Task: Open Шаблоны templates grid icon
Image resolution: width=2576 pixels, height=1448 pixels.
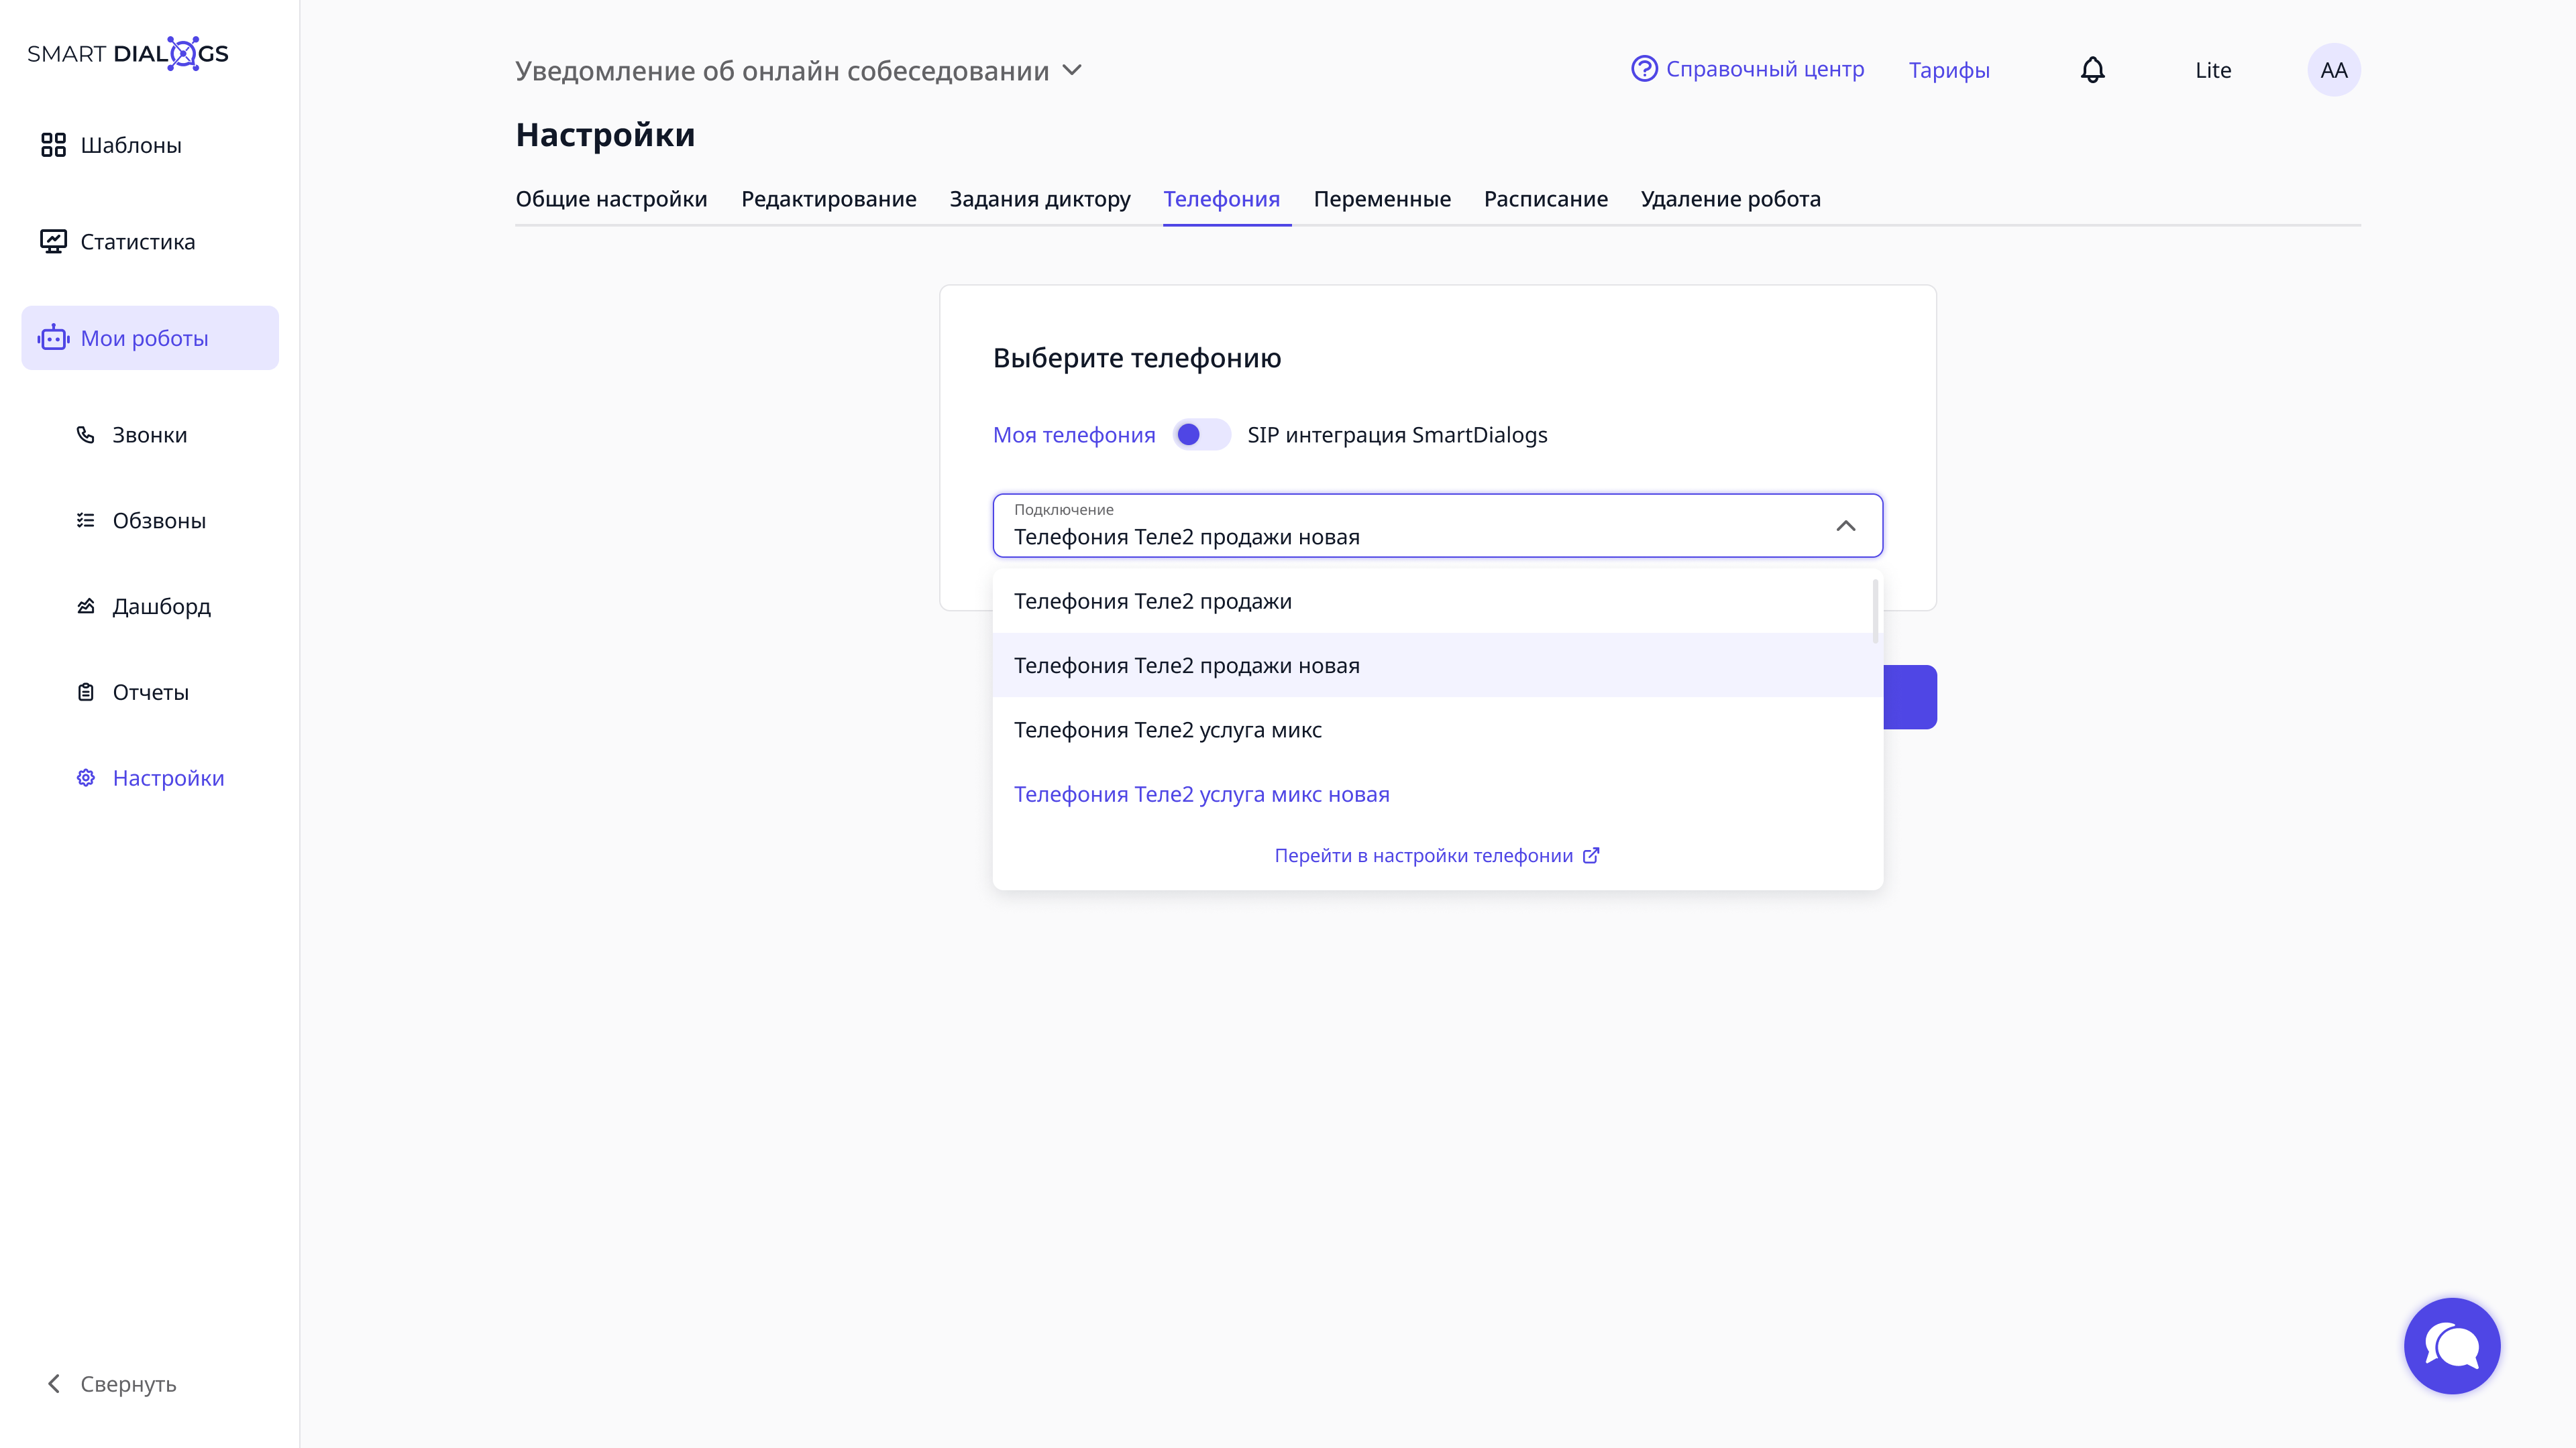Action: pyautogui.click(x=53, y=145)
